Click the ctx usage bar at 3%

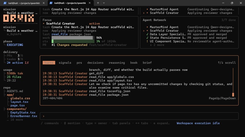73,41
